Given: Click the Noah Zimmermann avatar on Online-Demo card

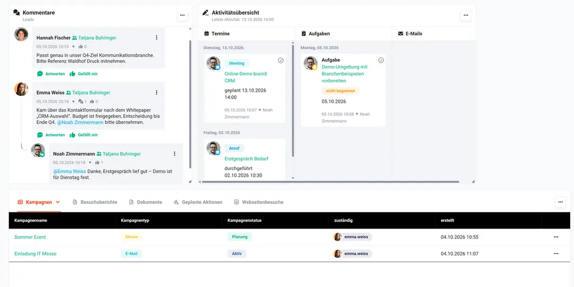Looking at the screenshot, I should 214,63.
